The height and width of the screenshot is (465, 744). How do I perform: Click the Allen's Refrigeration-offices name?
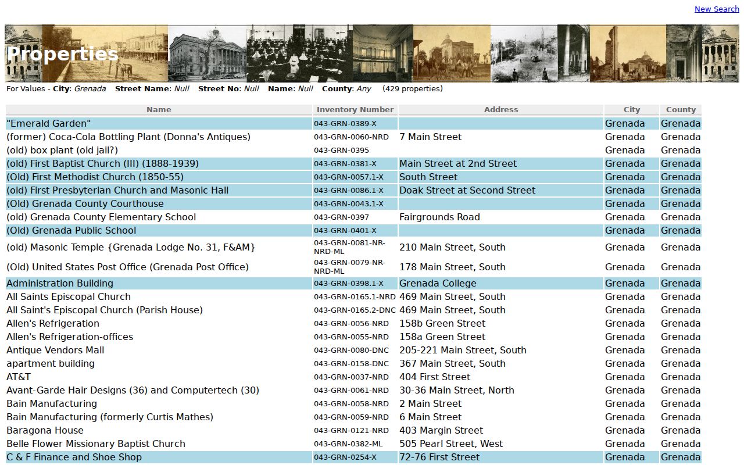(70, 337)
